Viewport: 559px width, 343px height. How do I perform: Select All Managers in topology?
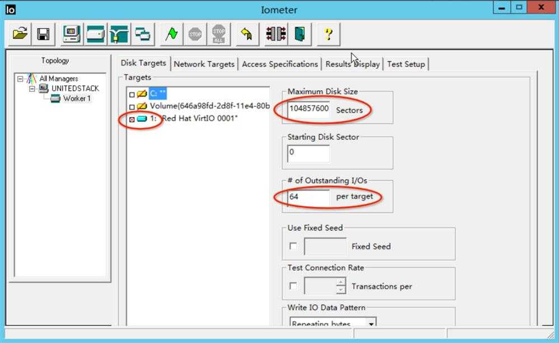tap(59, 78)
